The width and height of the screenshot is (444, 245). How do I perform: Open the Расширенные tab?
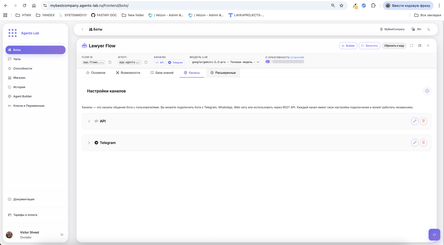click(223, 73)
